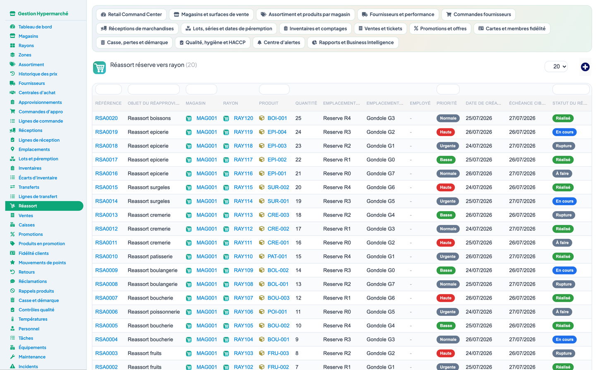This screenshot has height=370, width=598.
Task: Click the Mouvements de points star icon
Action: coord(12,262)
